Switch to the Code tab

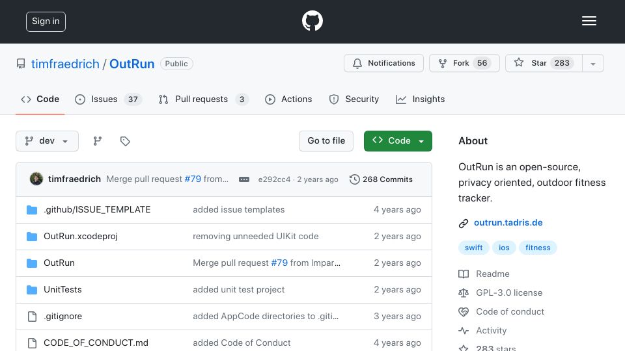pyautogui.click(x=40, y=99)
